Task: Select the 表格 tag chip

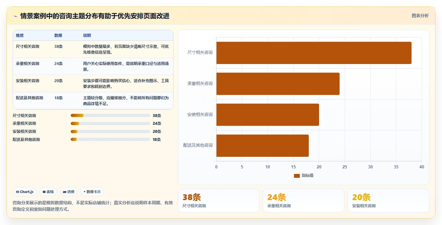Action: (48, 192)
